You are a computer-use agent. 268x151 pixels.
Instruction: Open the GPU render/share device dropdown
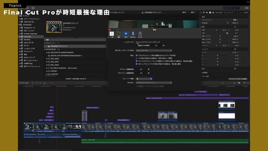pos(154,50)
